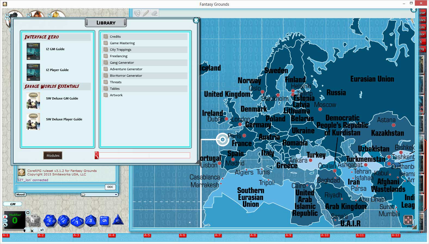Viewport: 429px width, 244px height.
Task: Click the chat text entry box
Action: [60, 188]
